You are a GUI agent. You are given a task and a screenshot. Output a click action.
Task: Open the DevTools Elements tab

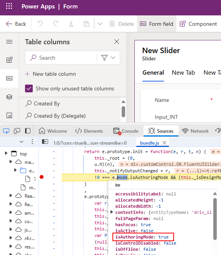point(89,131)
